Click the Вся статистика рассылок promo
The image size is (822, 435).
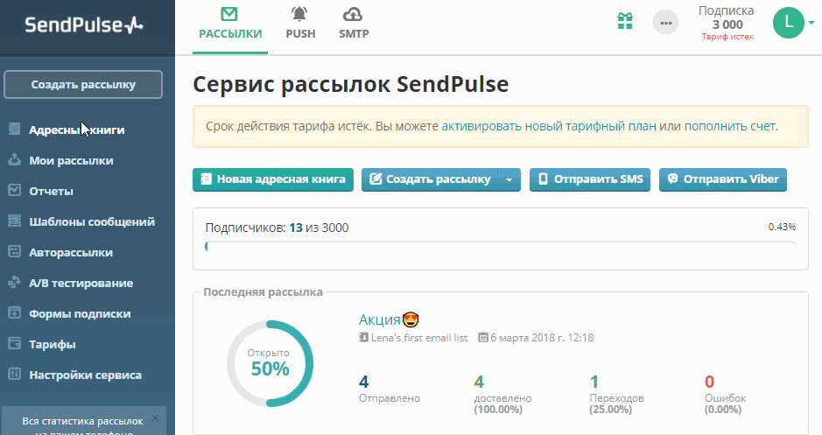tap(83, 421)
